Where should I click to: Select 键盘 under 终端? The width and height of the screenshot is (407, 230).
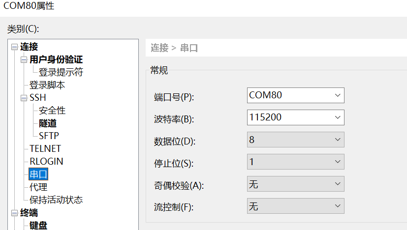click(38, 226)
